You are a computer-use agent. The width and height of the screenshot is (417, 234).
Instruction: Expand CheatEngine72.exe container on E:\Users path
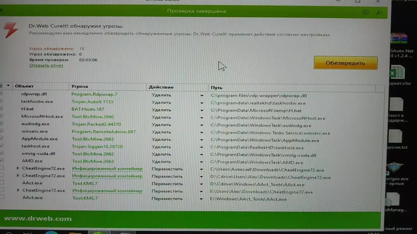coord(18,190)
